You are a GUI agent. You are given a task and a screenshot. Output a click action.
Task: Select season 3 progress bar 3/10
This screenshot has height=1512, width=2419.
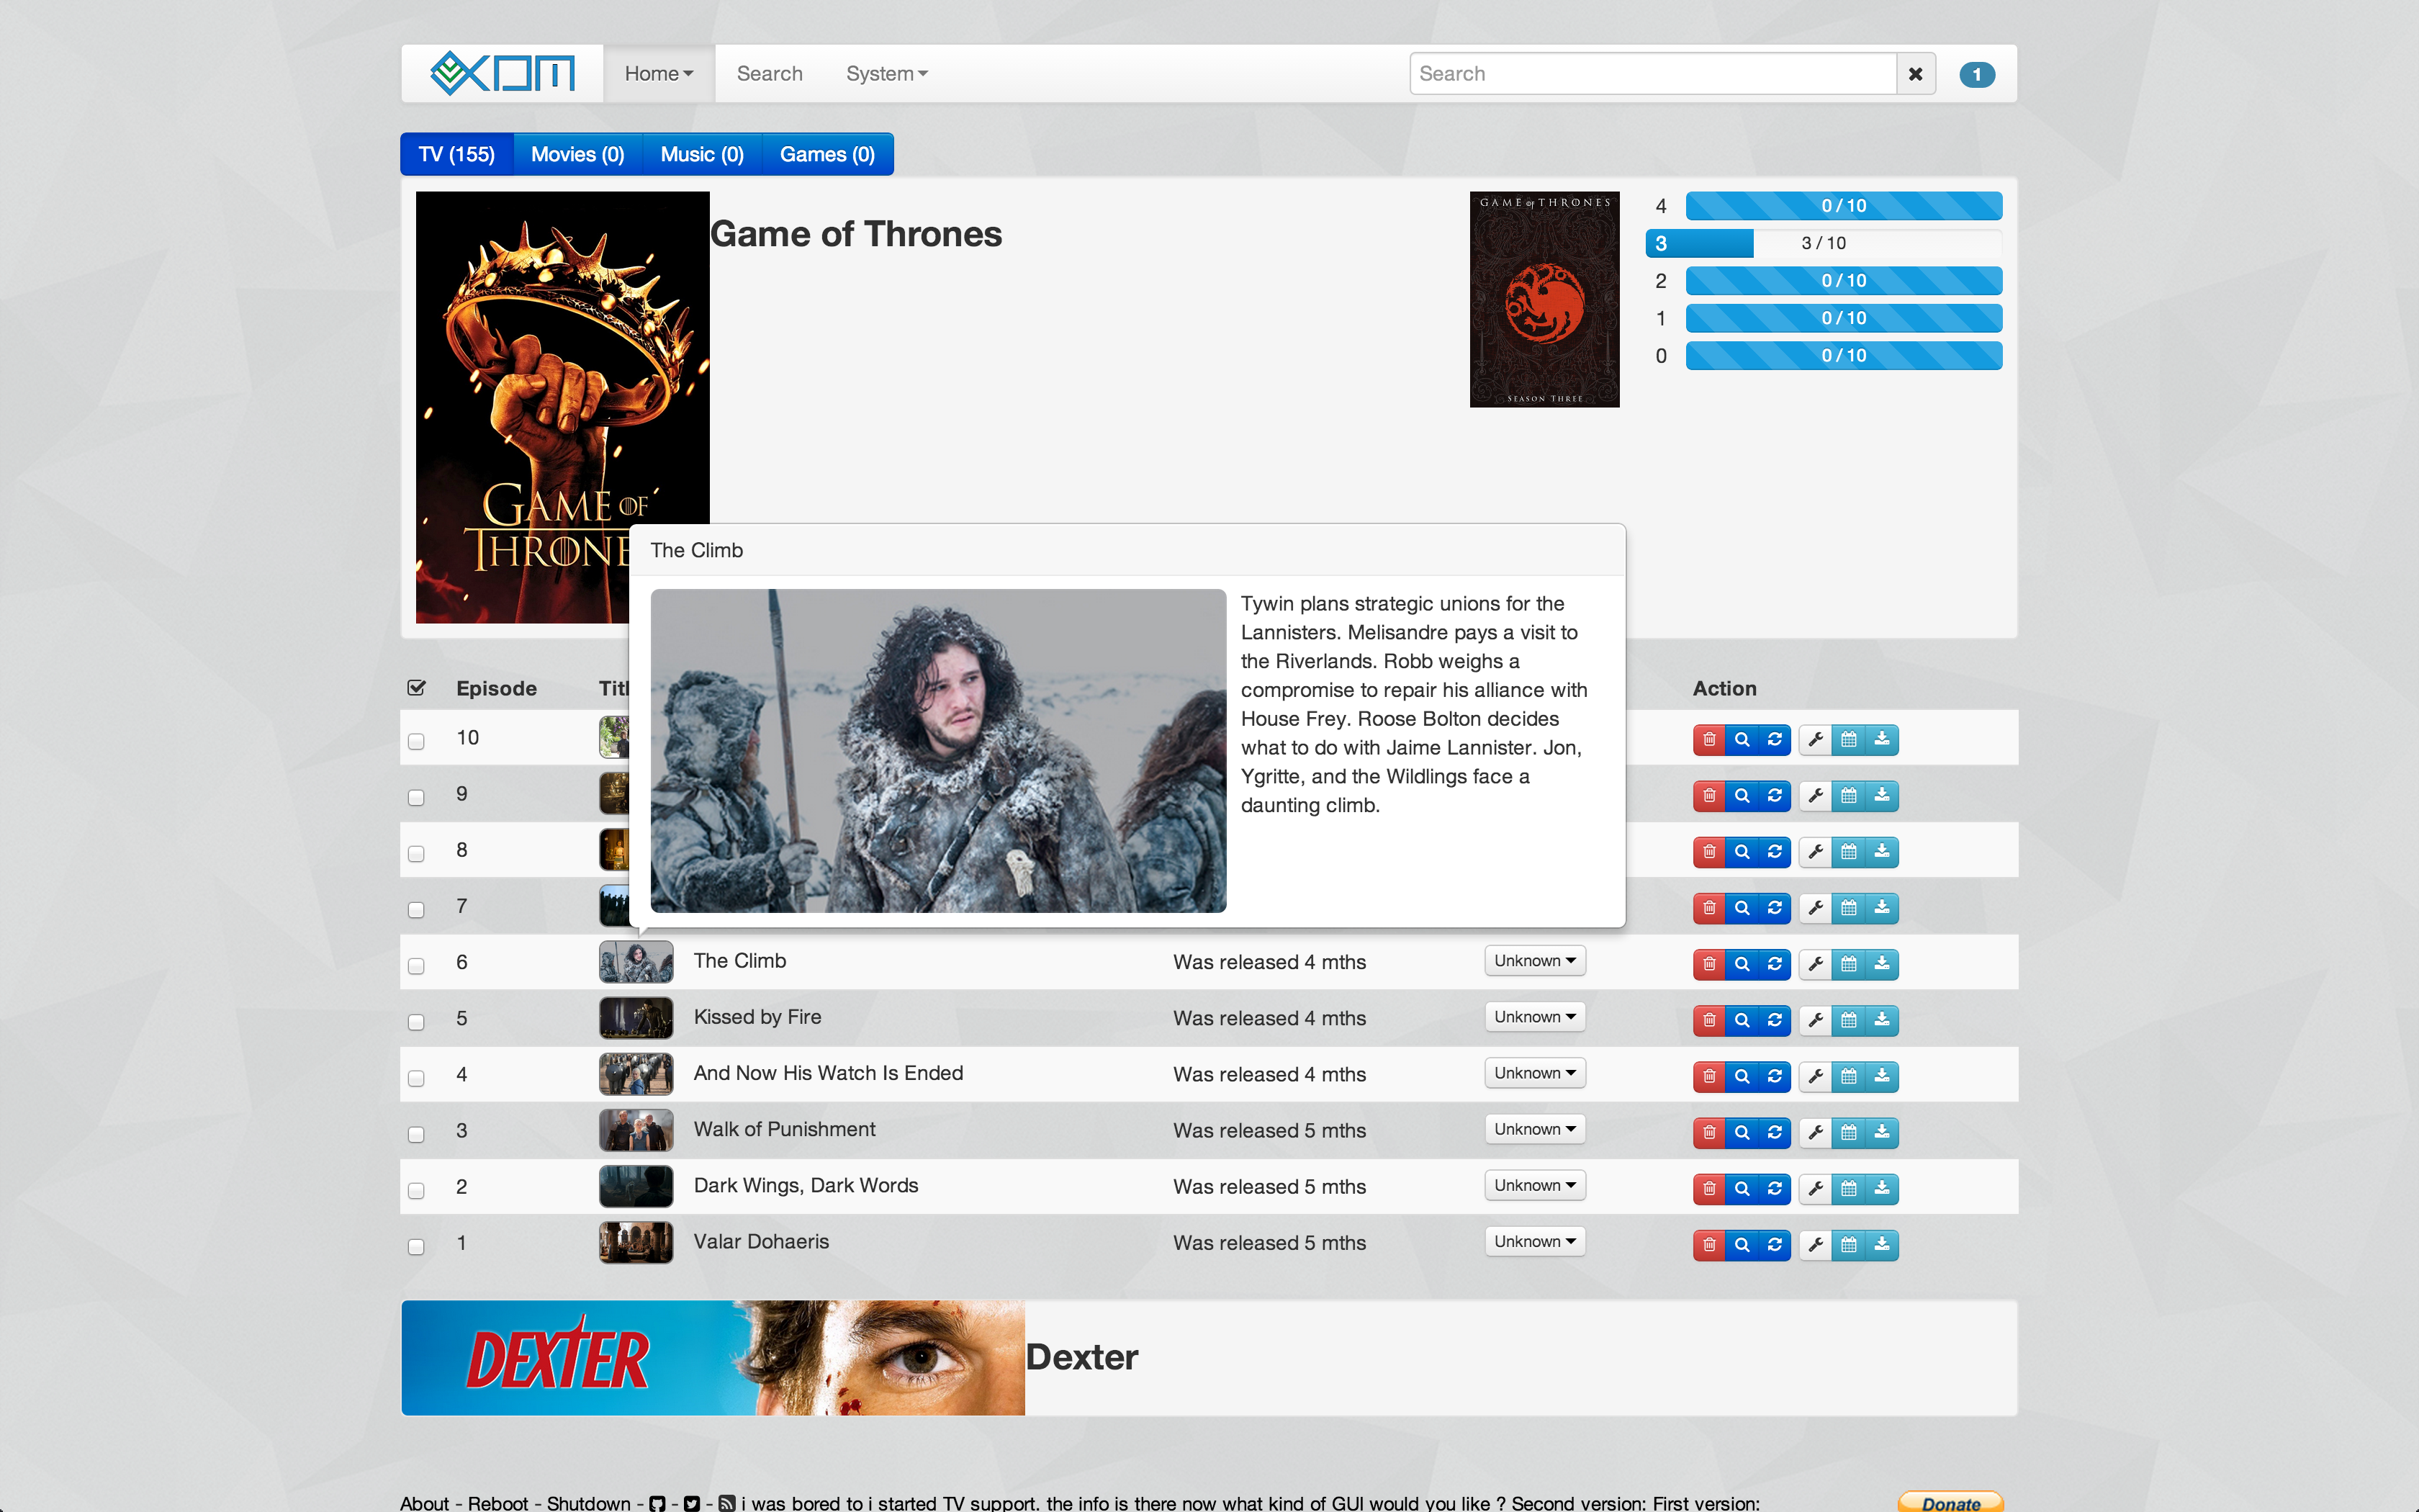coord(1823,243)
